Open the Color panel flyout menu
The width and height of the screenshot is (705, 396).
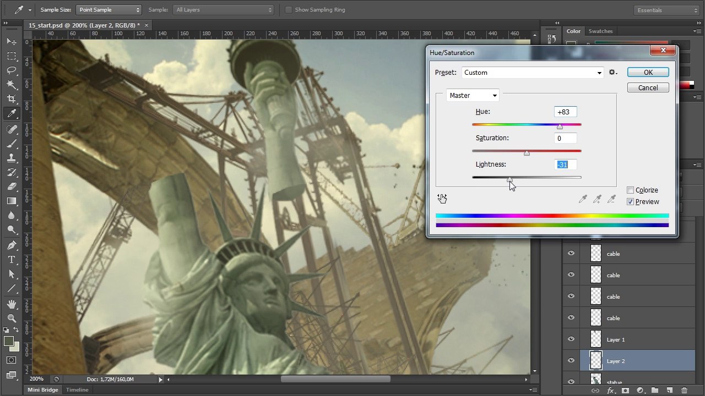pos(697,31)
